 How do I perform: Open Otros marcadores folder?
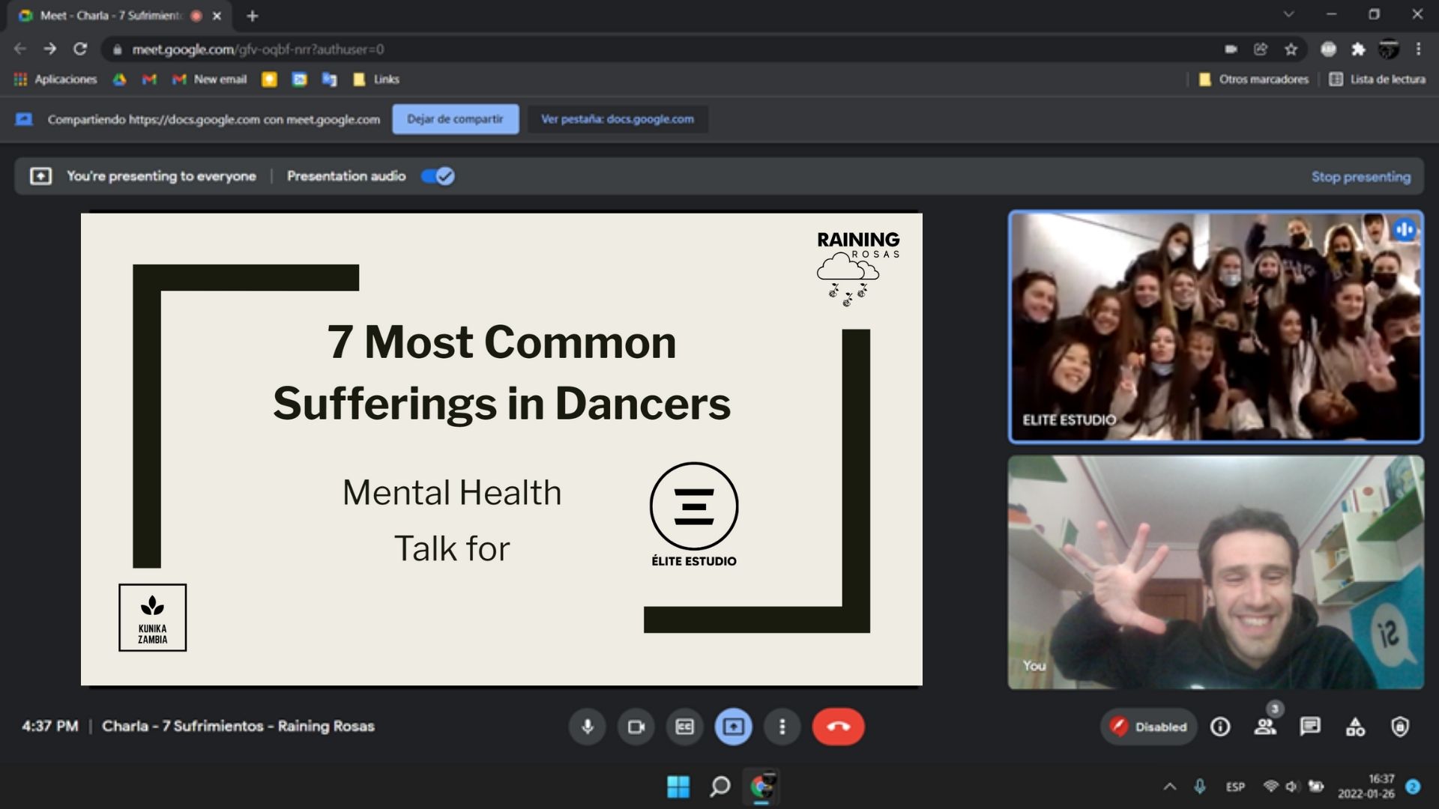[x=1253, y=79]
